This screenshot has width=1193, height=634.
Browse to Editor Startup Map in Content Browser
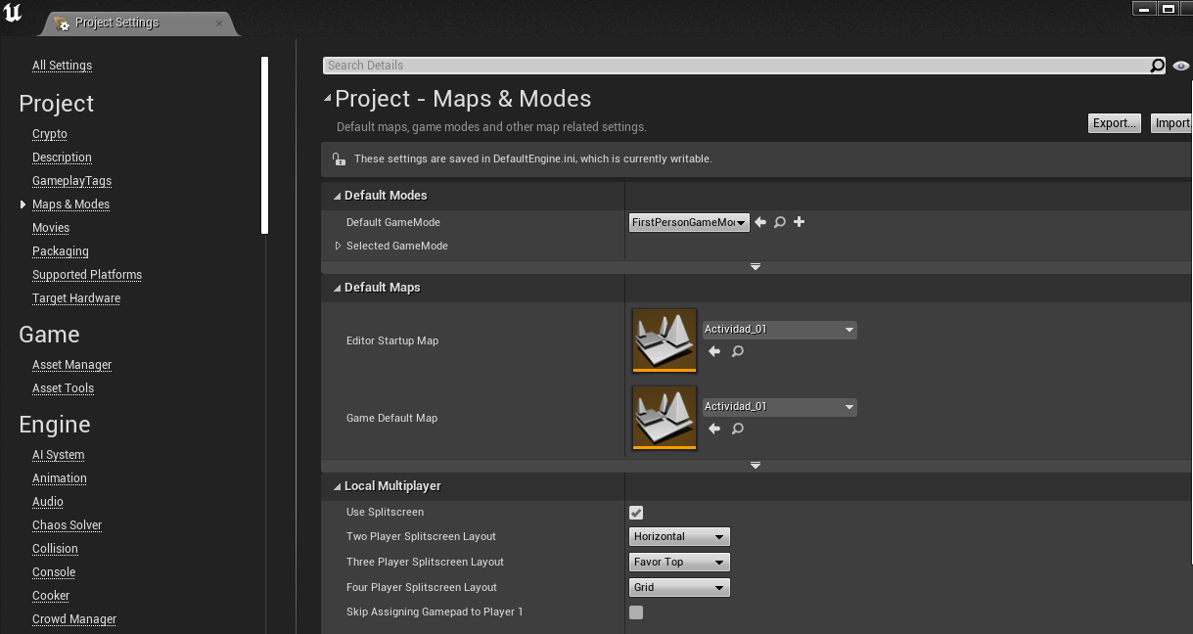pyautogui.click(x=738, y=351)
